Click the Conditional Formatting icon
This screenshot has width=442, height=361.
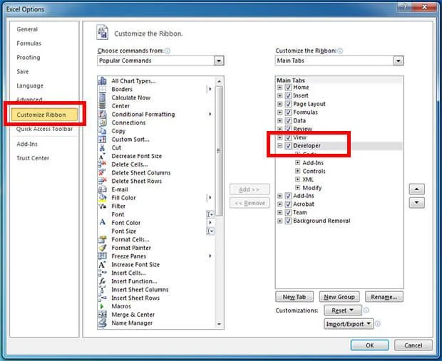pos(102,115)
